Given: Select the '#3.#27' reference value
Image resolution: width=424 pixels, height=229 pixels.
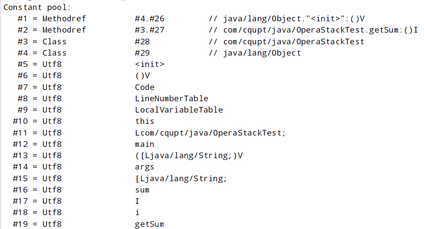Looking at the screenshot, I should click(150, 30).
